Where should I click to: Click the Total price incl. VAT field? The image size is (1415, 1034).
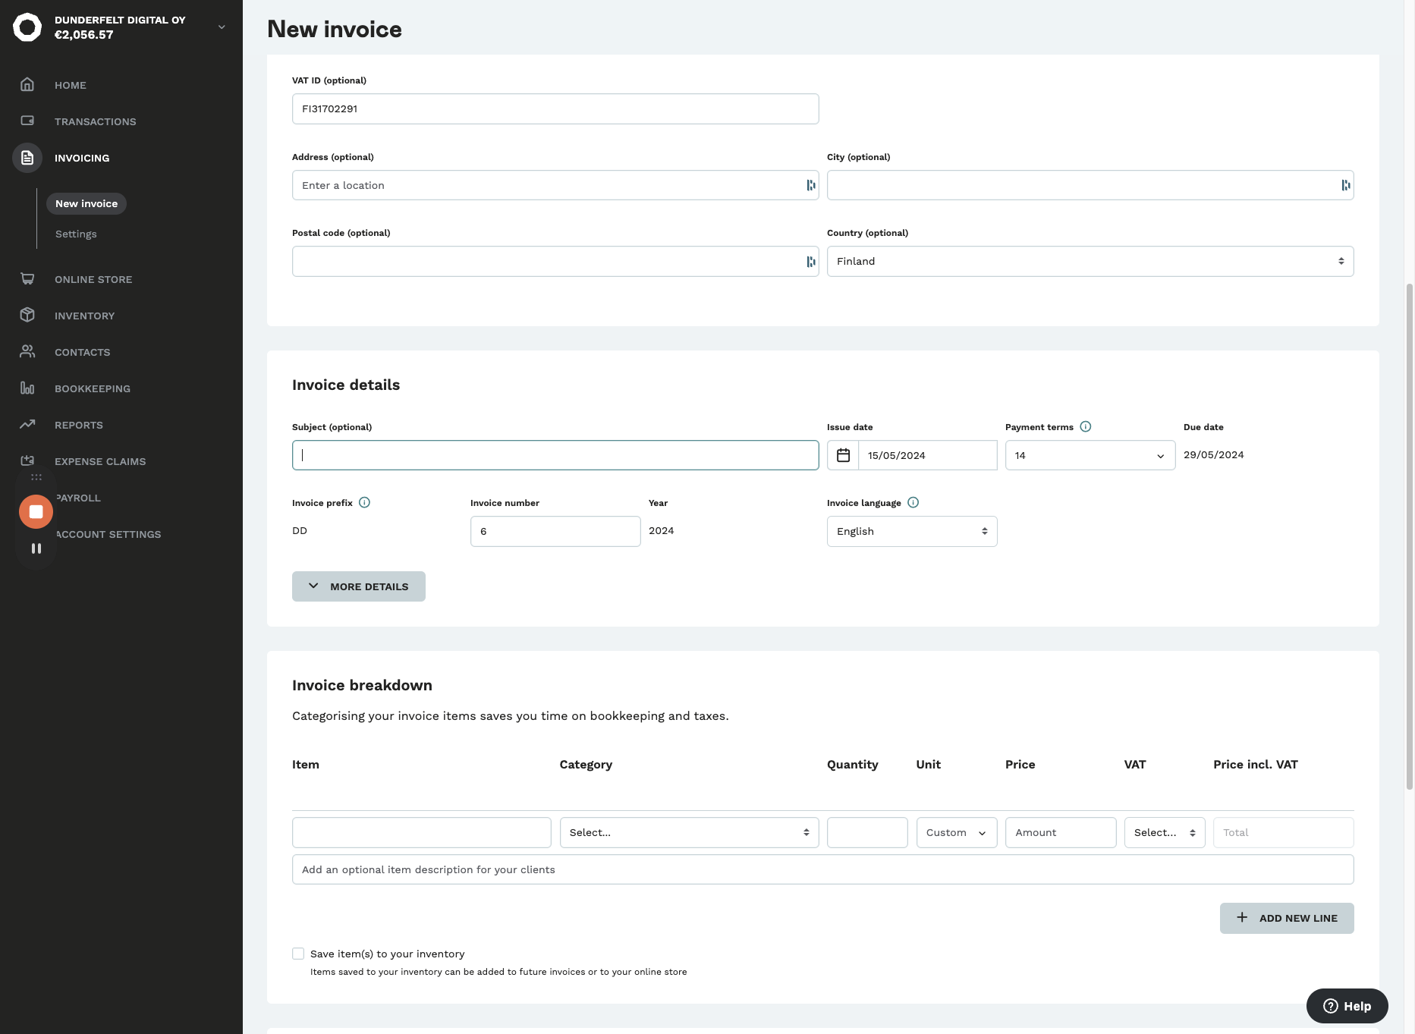point(1284,832)
